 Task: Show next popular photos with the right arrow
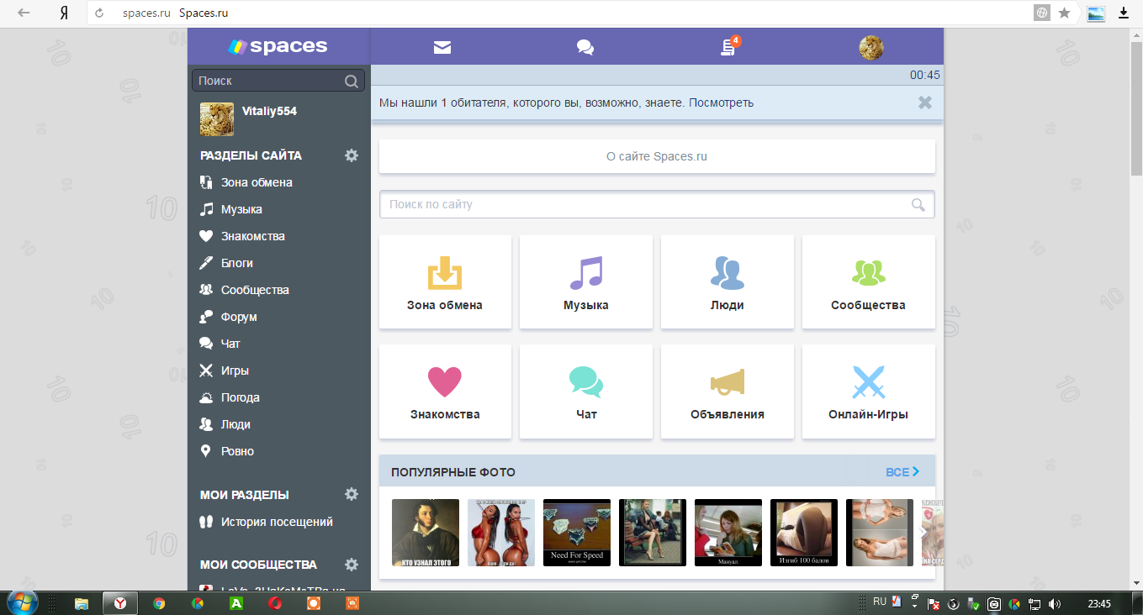pos(923,532)
